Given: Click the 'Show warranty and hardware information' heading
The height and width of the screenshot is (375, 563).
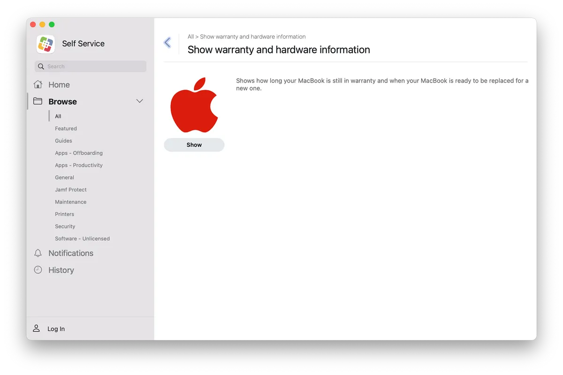Looking at the screenshot, I should (x=279, y=50).
